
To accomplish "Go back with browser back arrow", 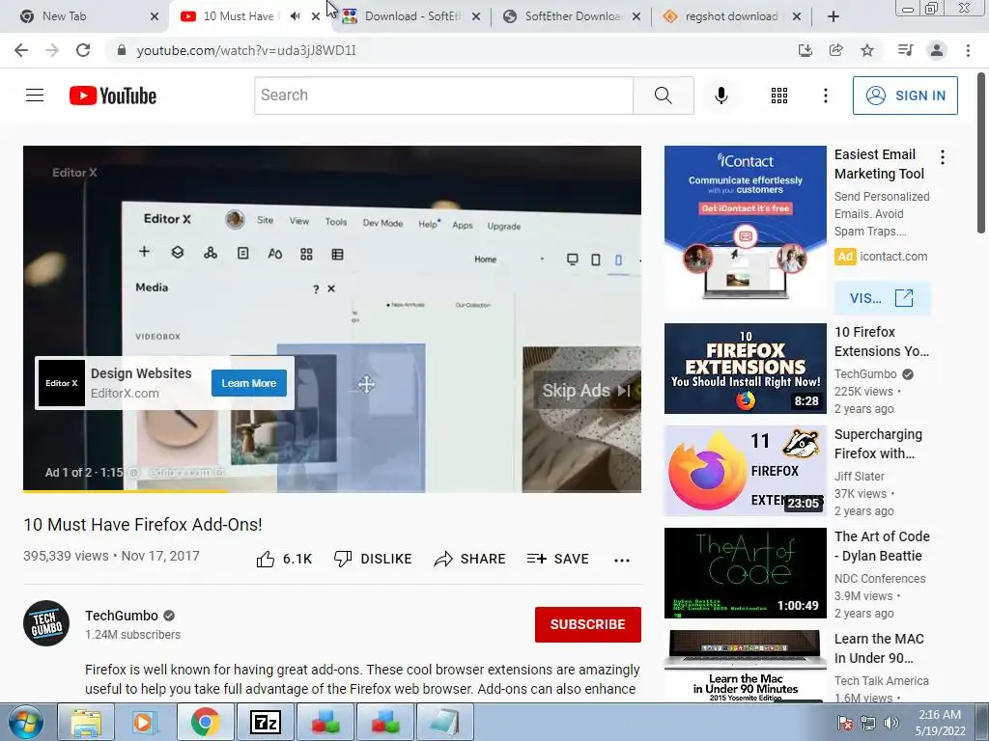I will [x=21, y=50].
